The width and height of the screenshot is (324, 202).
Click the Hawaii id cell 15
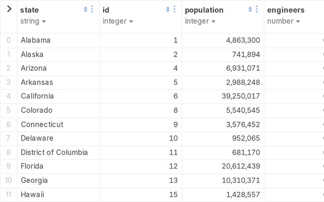click(x=173, y=194)
